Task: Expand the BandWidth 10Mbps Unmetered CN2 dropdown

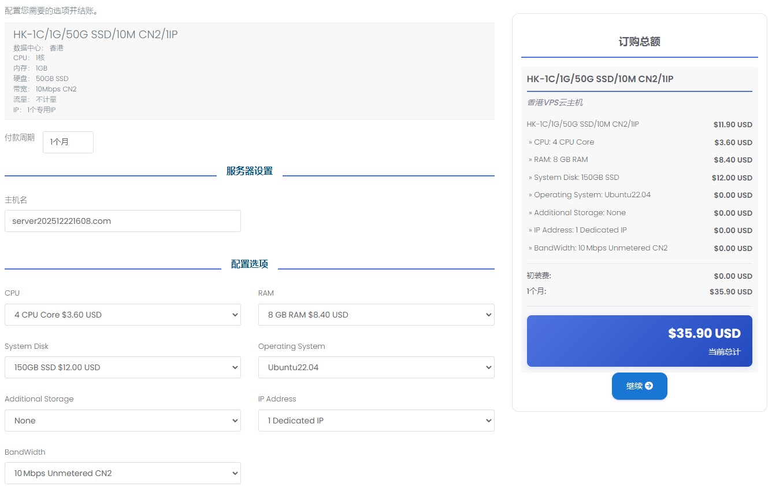Action: (123, 473)
